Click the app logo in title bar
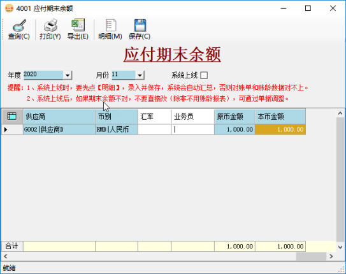The height and width of the screenshot is (274, 346). click(9, 8)
